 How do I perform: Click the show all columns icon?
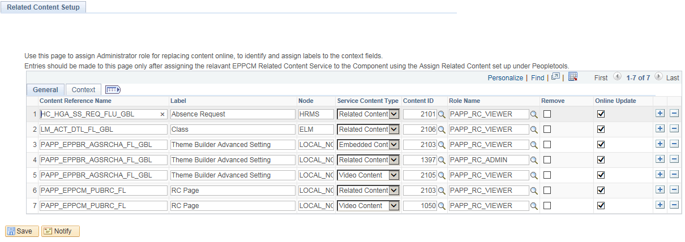click(113, 89)
